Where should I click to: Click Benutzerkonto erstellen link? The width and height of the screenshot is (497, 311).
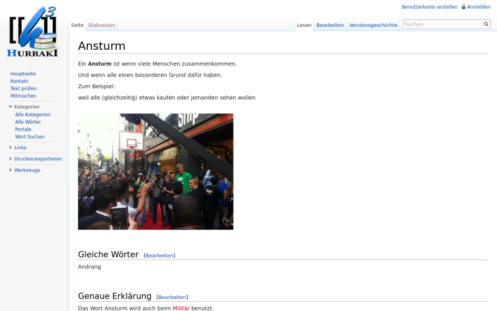coord(429,7)
